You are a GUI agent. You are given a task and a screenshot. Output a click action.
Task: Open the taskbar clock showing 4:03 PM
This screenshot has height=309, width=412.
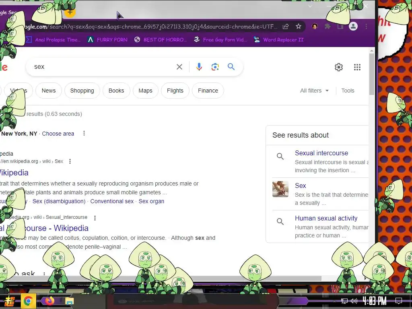point(375,301)
